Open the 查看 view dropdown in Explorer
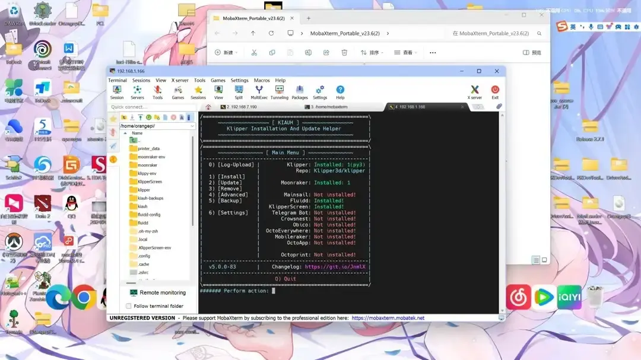 click(405, 52)
